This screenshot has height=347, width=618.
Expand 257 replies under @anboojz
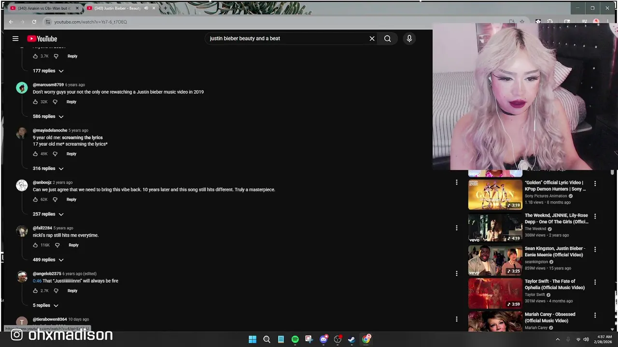(48, 214)
